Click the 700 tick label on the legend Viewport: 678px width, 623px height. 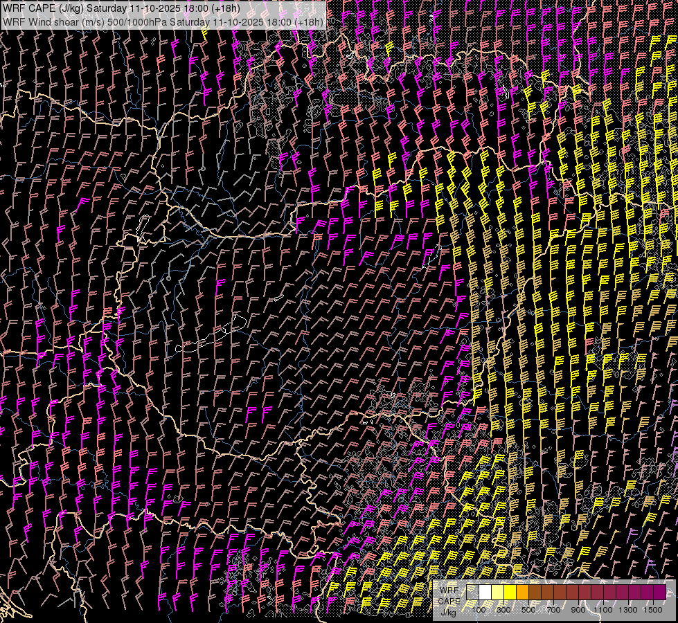click(x=553, y=609)
